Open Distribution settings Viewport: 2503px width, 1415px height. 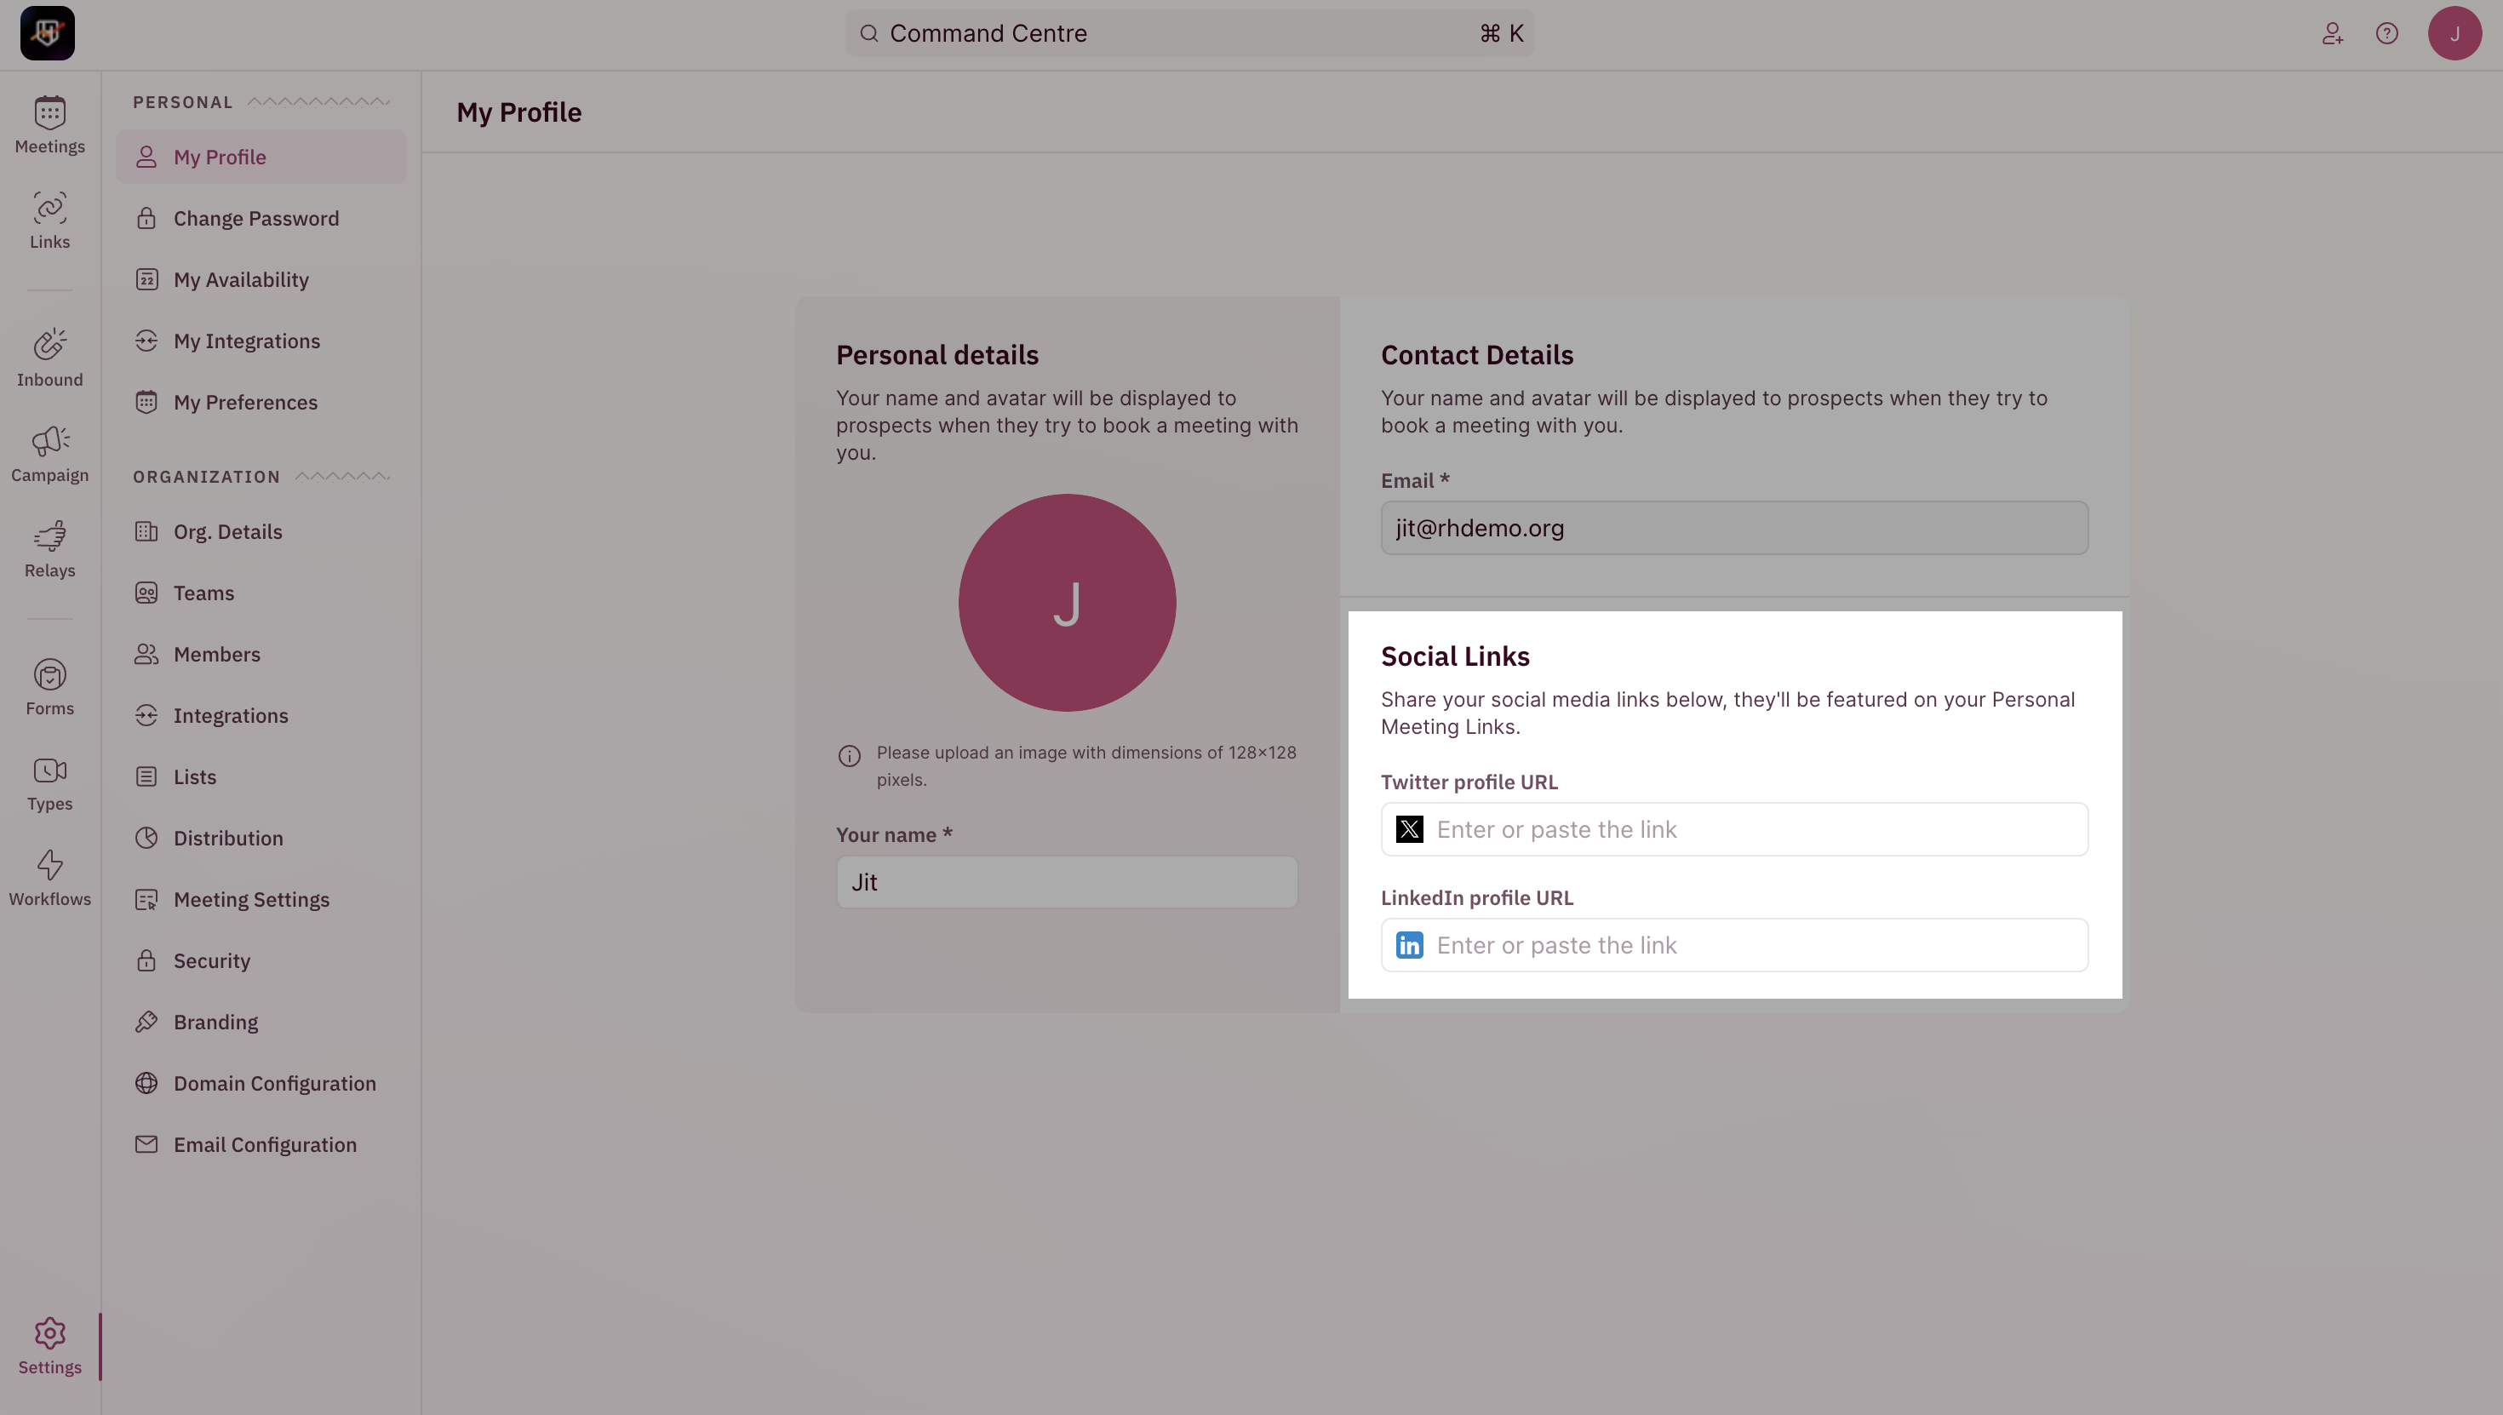click(261, 838)
